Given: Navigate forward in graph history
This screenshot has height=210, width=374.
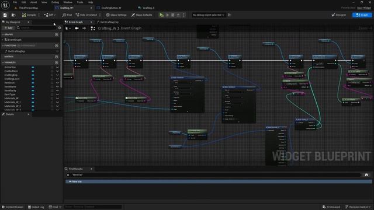Looking at the screenshot, I should click(x=84, y=29).
